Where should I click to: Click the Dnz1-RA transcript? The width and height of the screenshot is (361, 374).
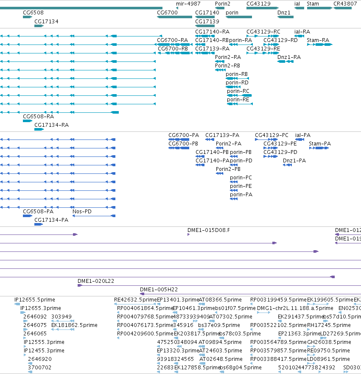pyautogui.click(x=289, y=57)
